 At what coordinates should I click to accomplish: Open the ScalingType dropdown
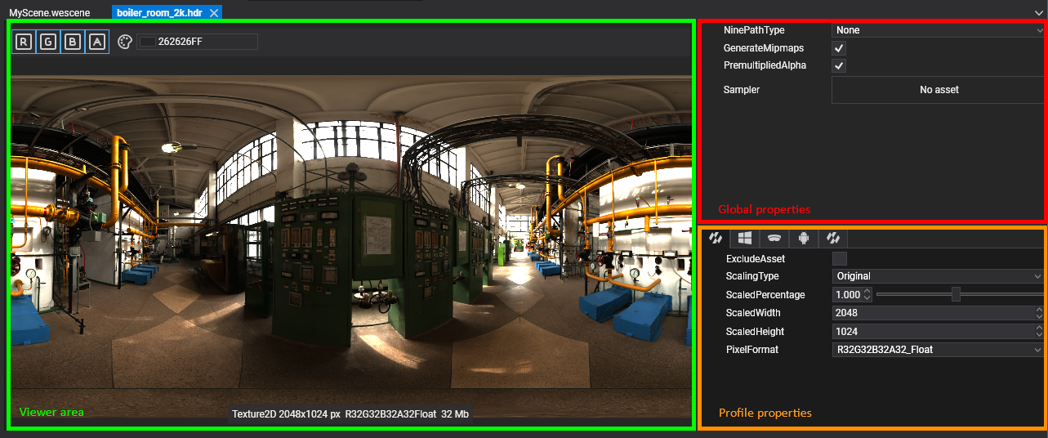tap(938, 276)
